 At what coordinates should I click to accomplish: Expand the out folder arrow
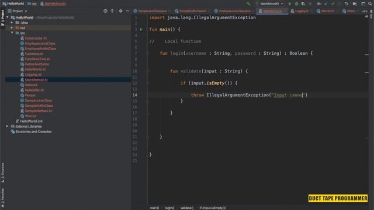tap(12, 27)
